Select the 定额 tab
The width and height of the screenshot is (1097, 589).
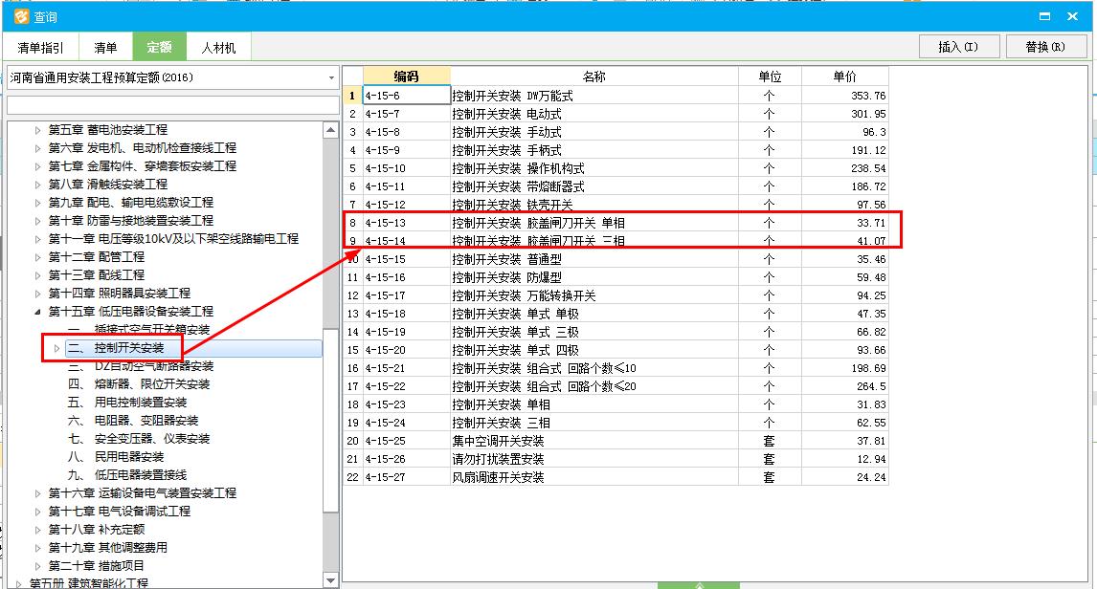pos(160,47)
